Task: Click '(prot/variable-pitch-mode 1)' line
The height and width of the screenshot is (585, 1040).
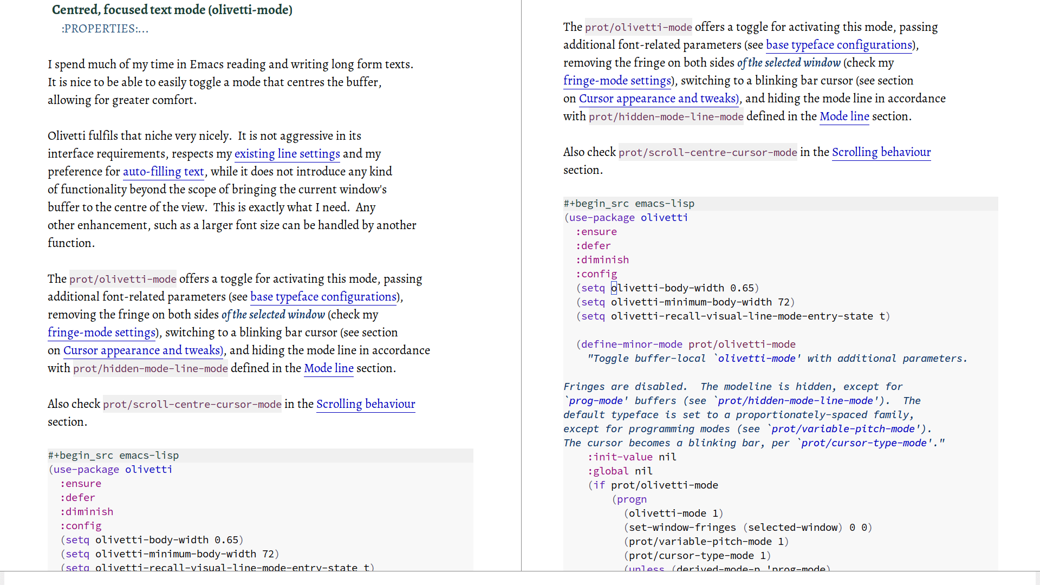Action: point(706,542)
